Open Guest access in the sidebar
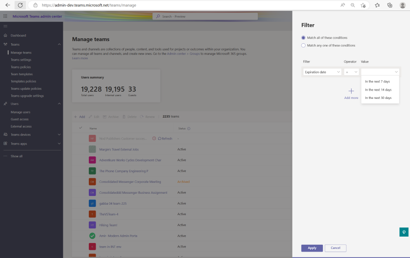Screen dimensions: 410x258 click(x=20, y=119)
